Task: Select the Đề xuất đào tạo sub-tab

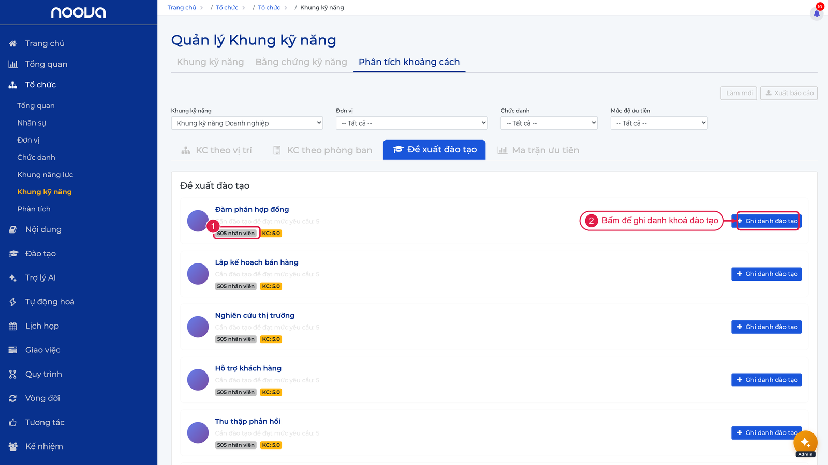Action: (434, 150)
